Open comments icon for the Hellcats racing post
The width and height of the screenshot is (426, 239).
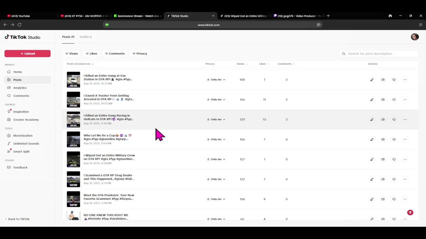394,119
